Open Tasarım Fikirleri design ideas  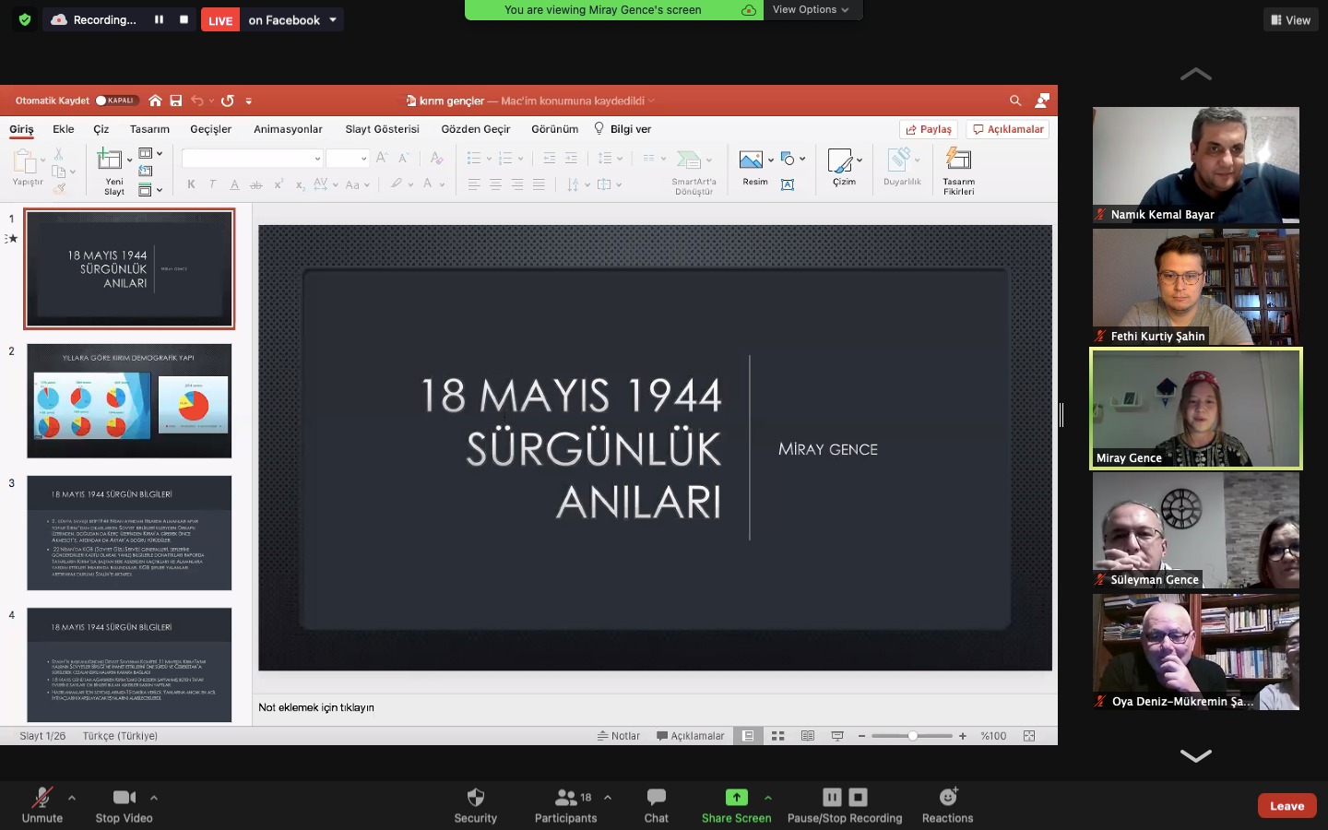coord(959,172)
